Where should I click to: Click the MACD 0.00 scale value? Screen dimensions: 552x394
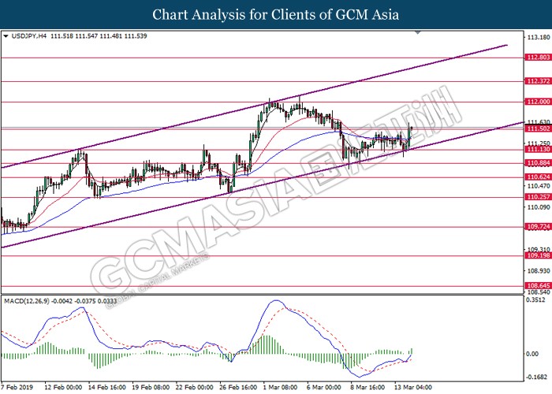[532, 354]
